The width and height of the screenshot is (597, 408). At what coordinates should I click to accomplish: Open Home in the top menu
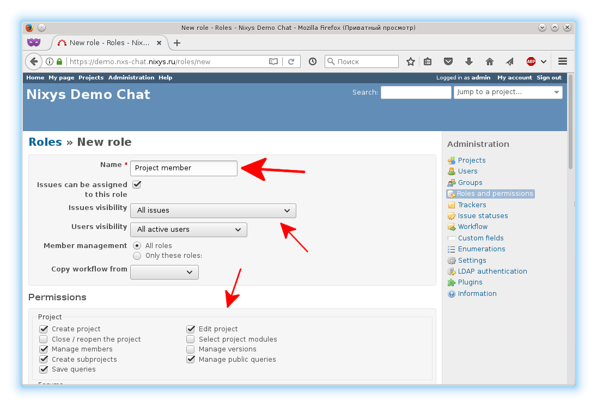[x=35, y=78]
